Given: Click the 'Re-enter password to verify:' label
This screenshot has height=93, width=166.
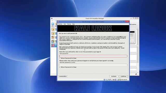Looking at the screenshot, I should tap(67, 63).
